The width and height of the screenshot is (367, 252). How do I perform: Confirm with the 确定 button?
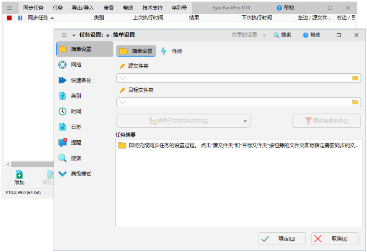[282, 239]
